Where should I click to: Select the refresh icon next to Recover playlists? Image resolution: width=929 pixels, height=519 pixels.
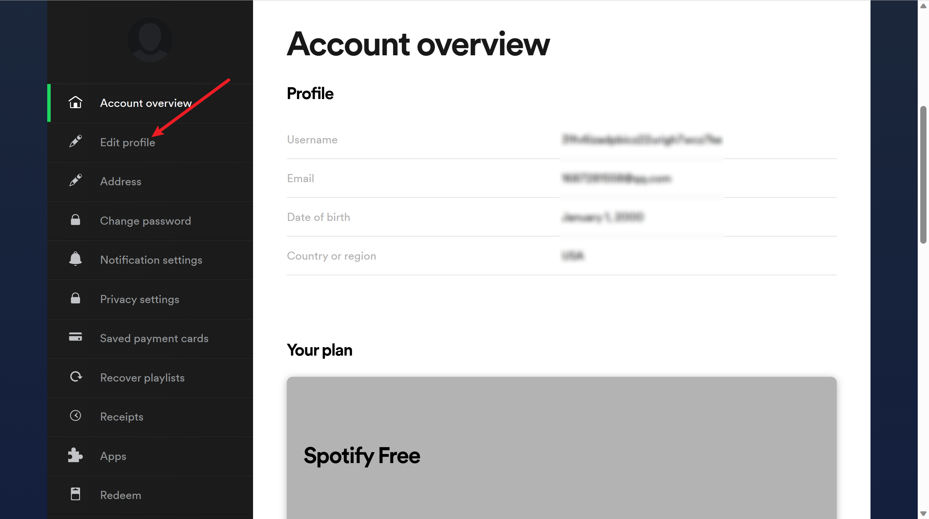tap(76, 377)
